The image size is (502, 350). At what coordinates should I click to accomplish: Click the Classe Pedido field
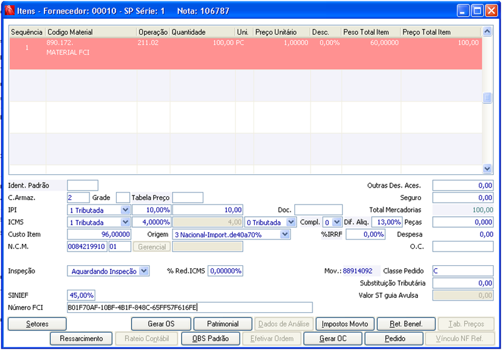click(463, 271)
